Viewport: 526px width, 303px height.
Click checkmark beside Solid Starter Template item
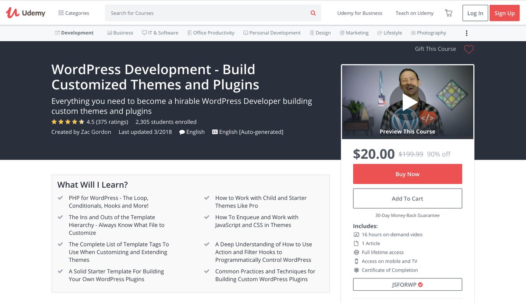tap(60, 272)
